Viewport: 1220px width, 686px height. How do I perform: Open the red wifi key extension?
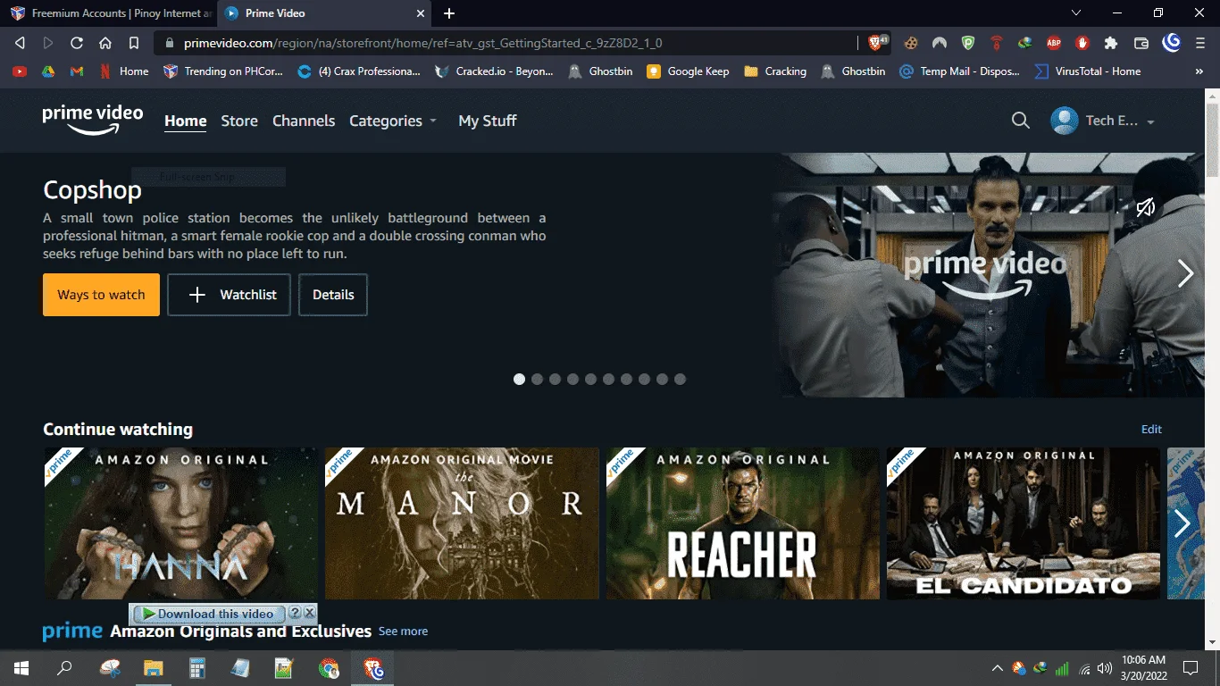click(x=997, y=43)
